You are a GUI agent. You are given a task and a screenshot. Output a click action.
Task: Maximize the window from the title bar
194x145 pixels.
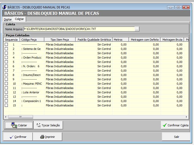click(178, 7)
